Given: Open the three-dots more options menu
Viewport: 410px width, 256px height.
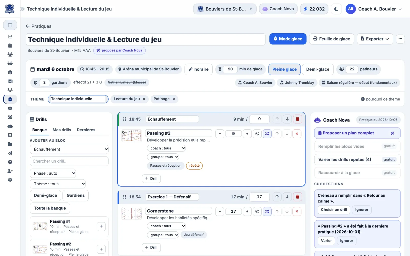Looking at the screenshot, I should (x=400, y=39).
